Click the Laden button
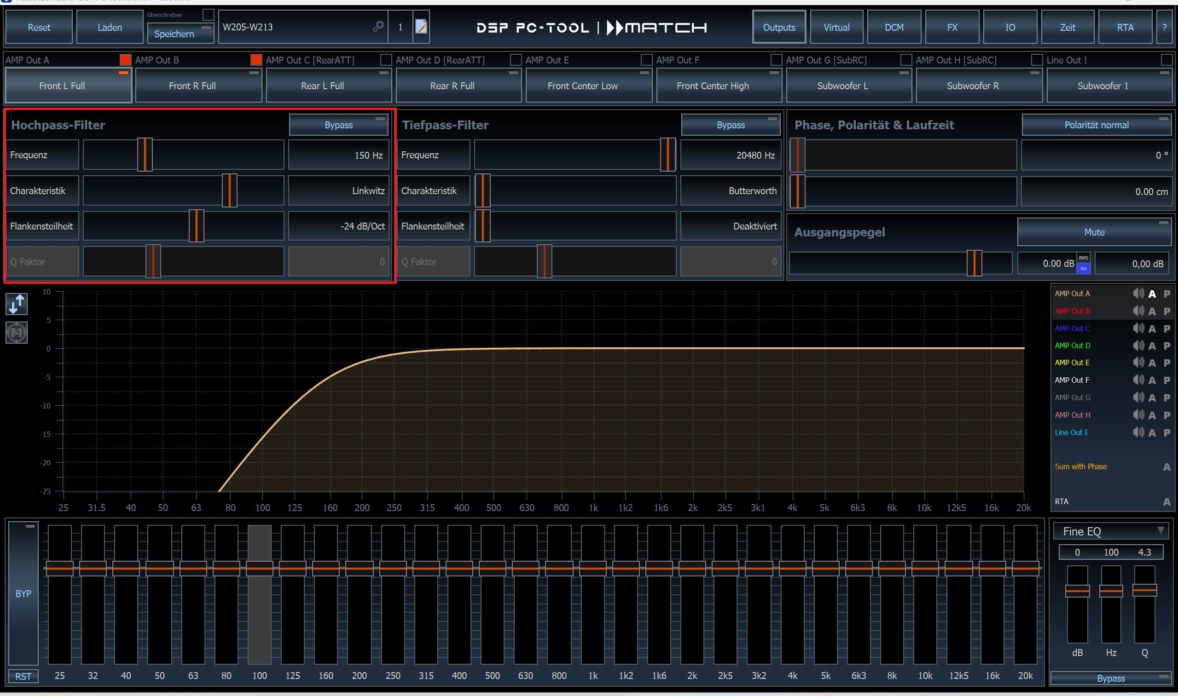Image resolution: width=1178 pixels, height=696 pixels. 110,27
